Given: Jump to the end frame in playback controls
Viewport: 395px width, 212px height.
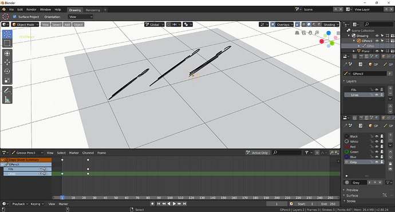Looking at the screenshot, I should 185,203.
